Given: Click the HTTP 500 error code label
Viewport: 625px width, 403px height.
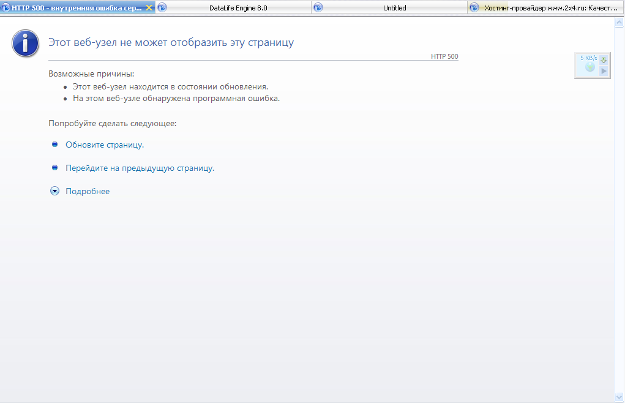Looking at the screenshot, I should 444,56.
